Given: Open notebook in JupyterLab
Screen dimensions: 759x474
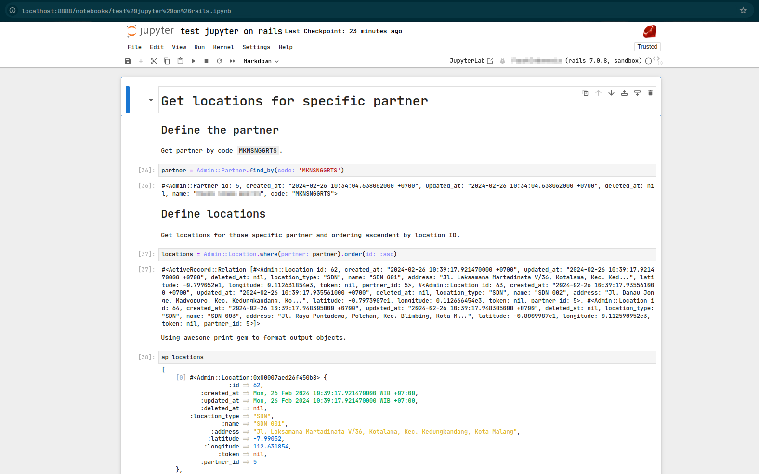Looking at the screenshot, I should tap(471, 61).
